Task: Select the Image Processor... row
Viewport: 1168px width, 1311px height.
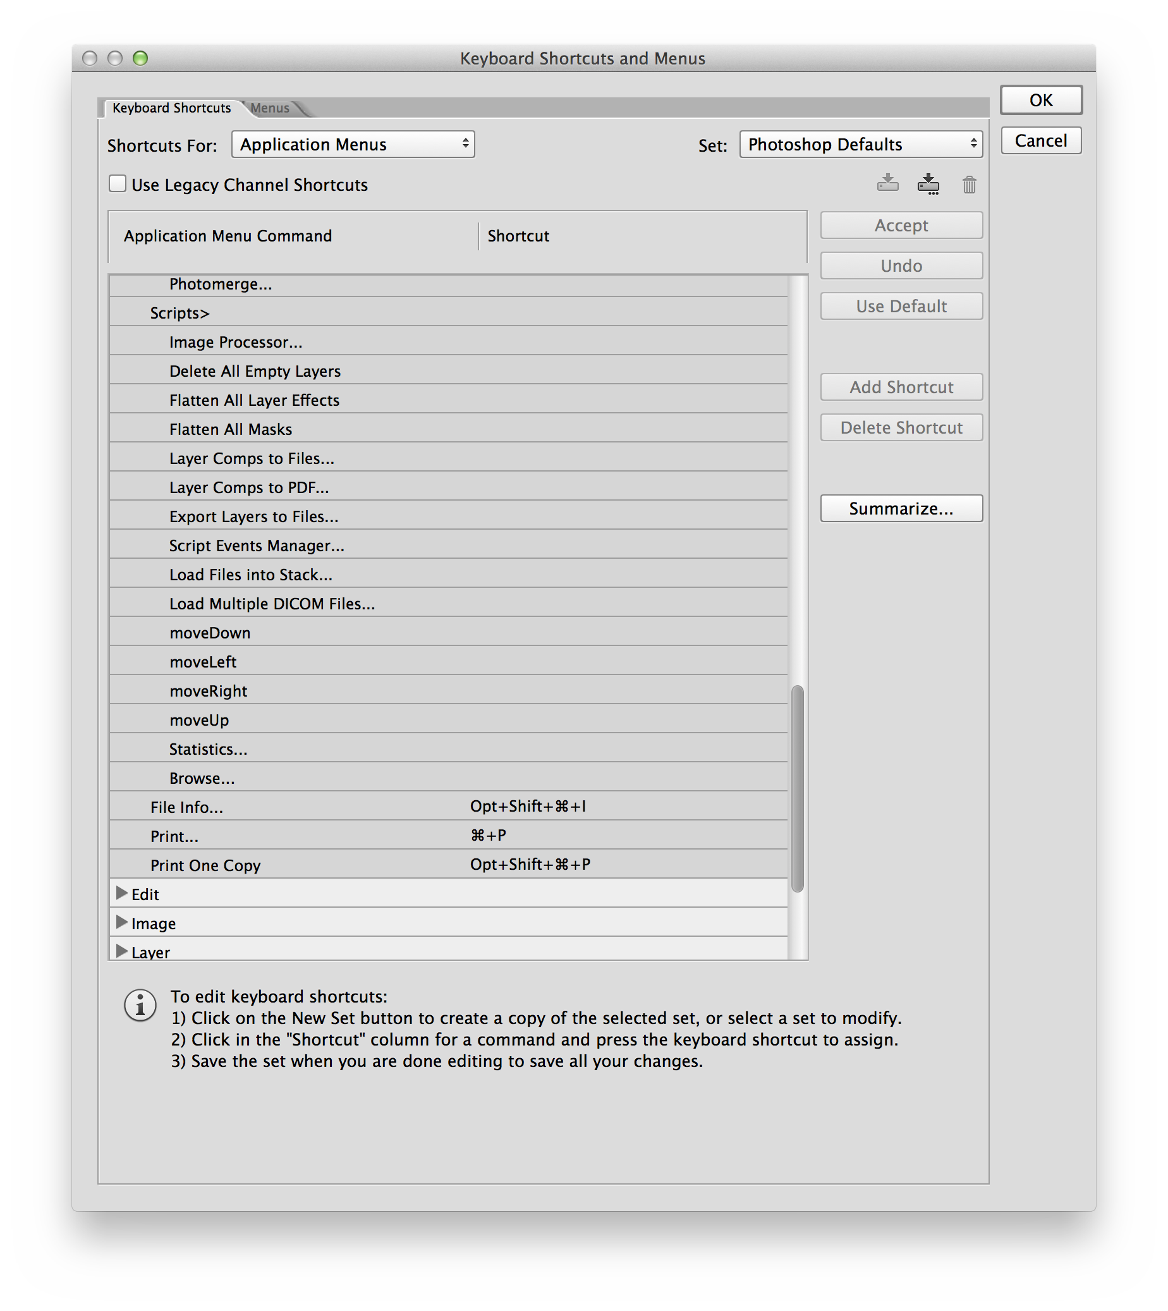Action: pyautogui.click(x=449, y=341)
